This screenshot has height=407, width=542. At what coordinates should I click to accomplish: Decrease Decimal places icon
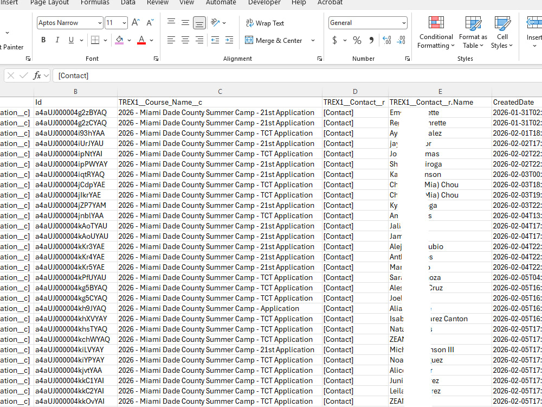(401, 40)
